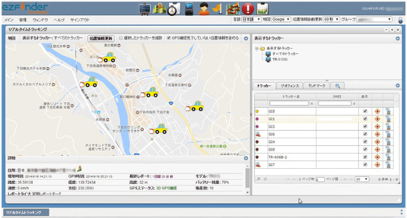Open the 管理 menu
Image resolution: width=407 pixels, height=218 pixels.
click(23, 20)
